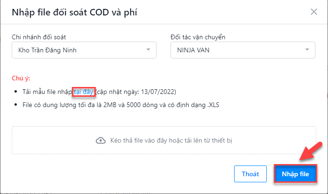Open the Kho Trần Đăng Ninh branch selector
This screenshot has width=328, height=194.
pos(79,50)
